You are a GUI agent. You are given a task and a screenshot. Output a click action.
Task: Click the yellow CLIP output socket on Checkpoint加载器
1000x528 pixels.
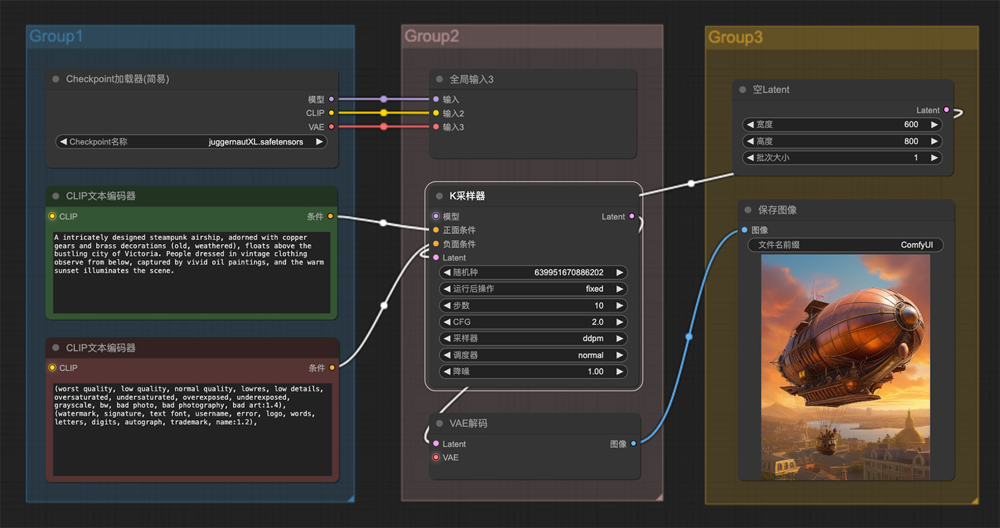coord(331,113)
